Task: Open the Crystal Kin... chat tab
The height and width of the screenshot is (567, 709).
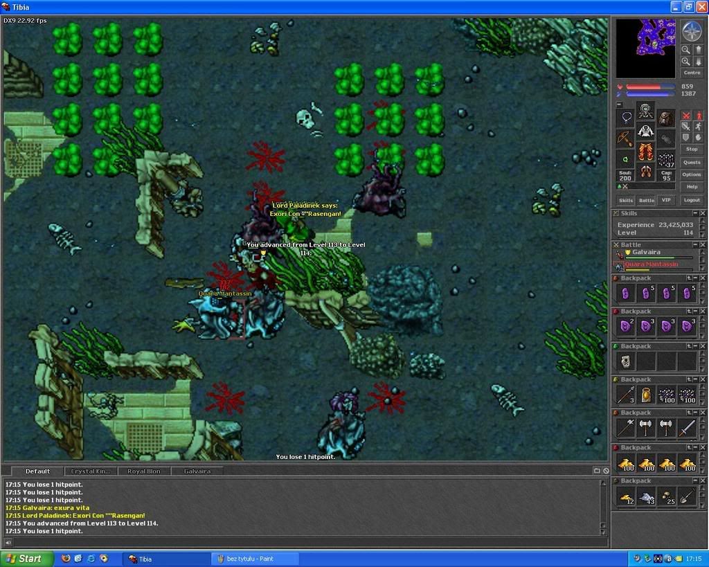Action: pyautogui.click(x=91, y=471)
